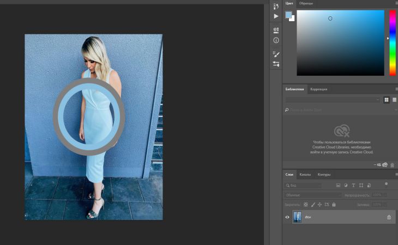Screen dimensions: 398x245
Task: Open the Actions panel play icon
Action: [276, 16]
